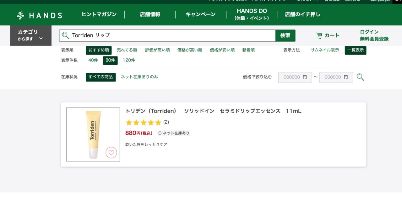Sort by 評価が高い順
Viewport: 402px width, 200px height.
(x=157, y=50)
